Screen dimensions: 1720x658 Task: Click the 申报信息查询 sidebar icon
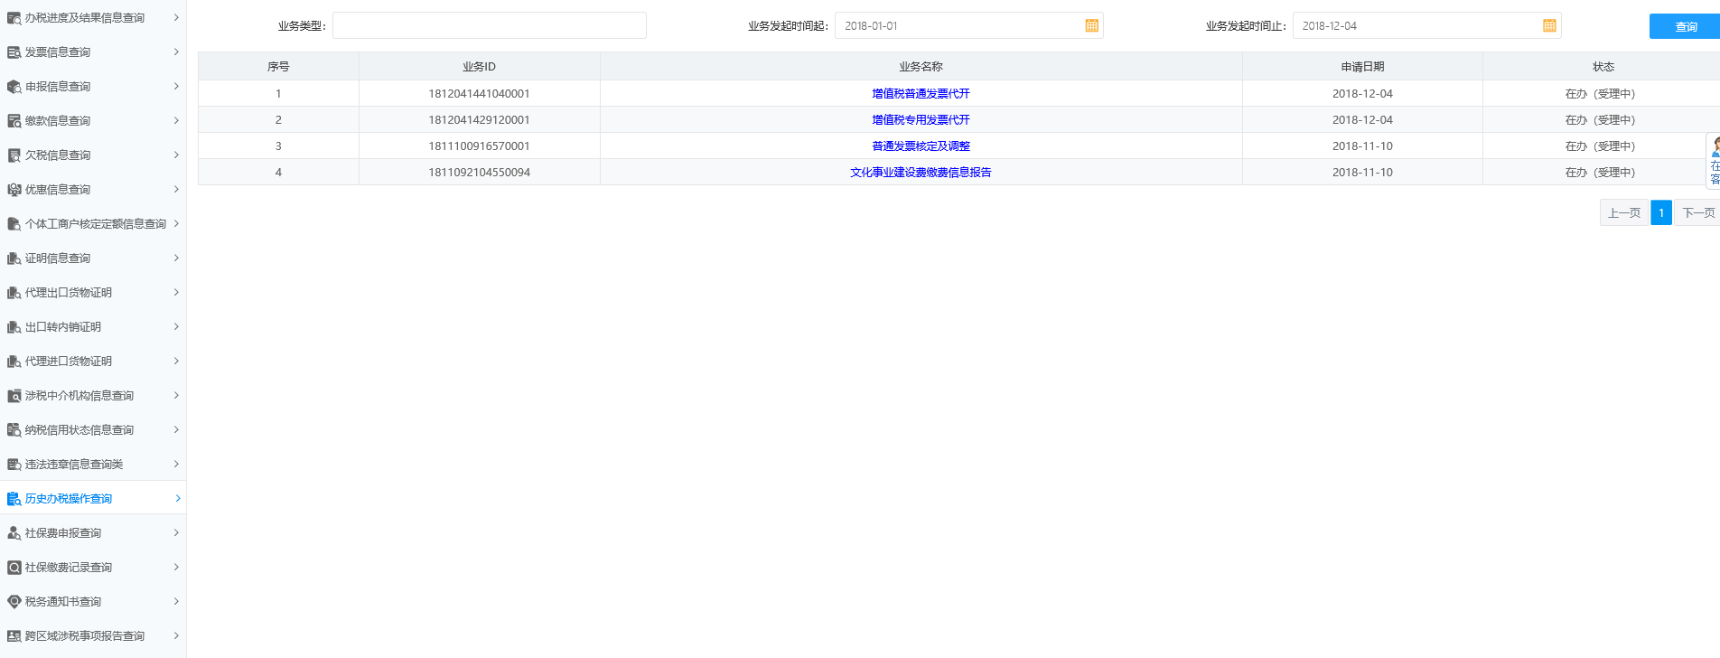[x=14, y=87]
